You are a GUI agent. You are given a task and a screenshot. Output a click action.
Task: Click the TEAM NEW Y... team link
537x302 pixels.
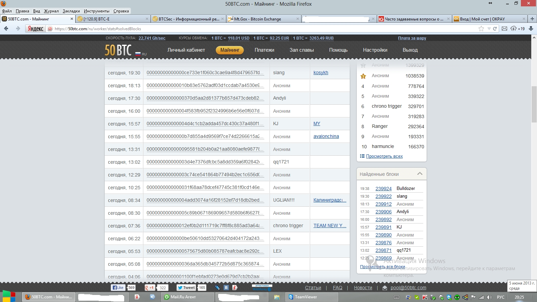click(330, 225)
